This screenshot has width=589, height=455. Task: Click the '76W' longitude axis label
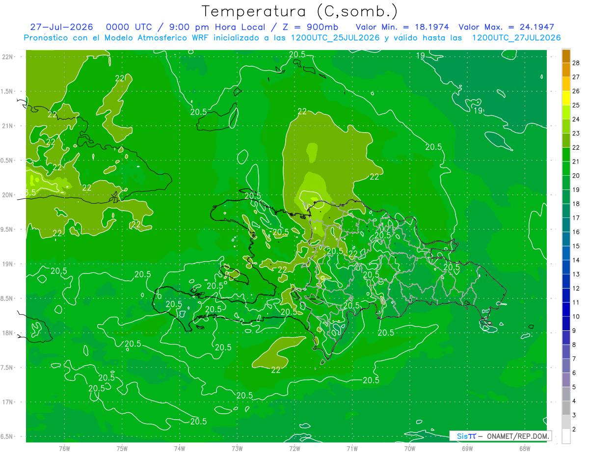click(x=64, y=449)
